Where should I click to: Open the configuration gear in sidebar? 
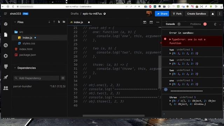click(x=6, y=56)
